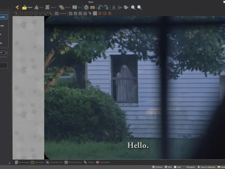Toggle the Grid in status bar

177,167
